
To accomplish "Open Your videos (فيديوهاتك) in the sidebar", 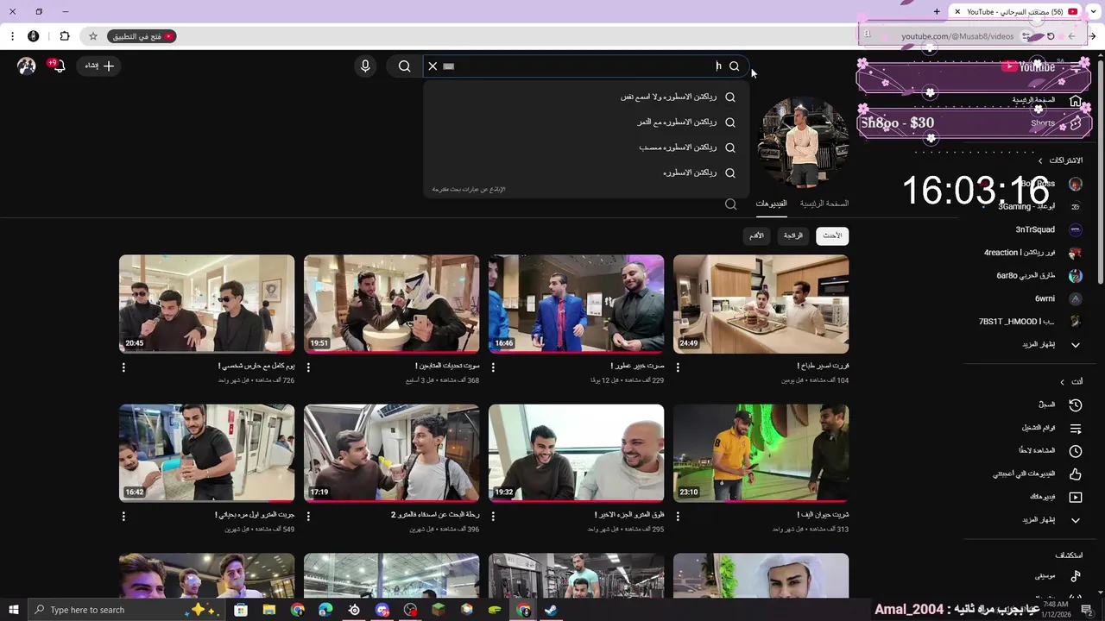I will click(1056, 497).
